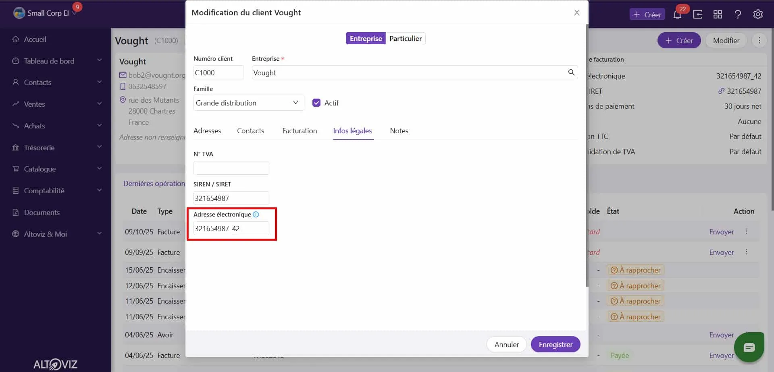
Task: Click the purple Créer button beside Modifier
Action: (x=679, y=40)
